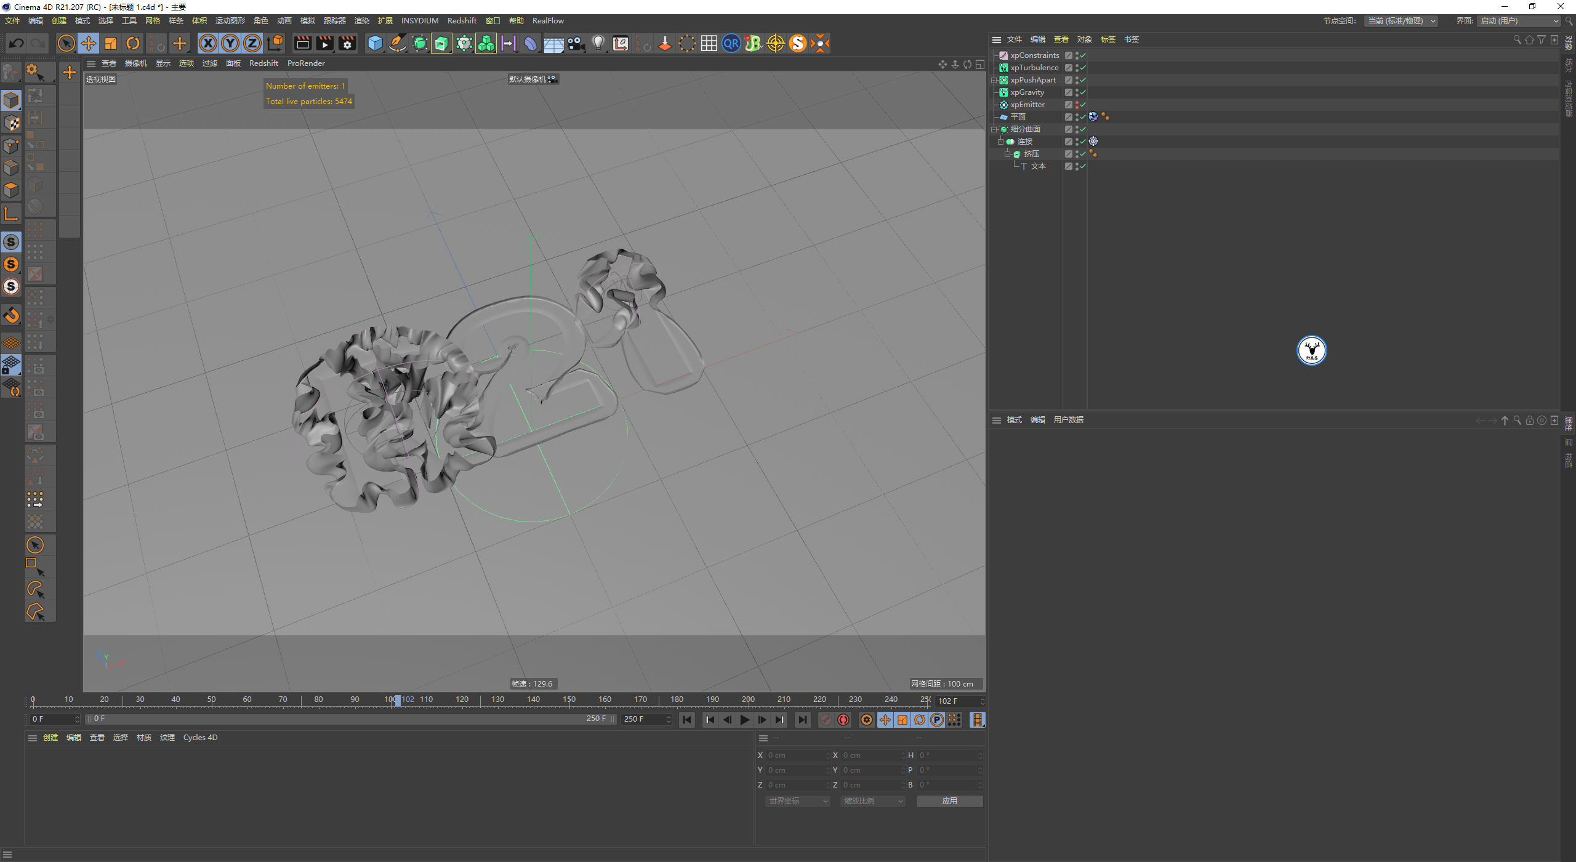Collapse the 细分曲面 object hierarchy
Viewport: 1576px width, 862px height.
(994, 129)
